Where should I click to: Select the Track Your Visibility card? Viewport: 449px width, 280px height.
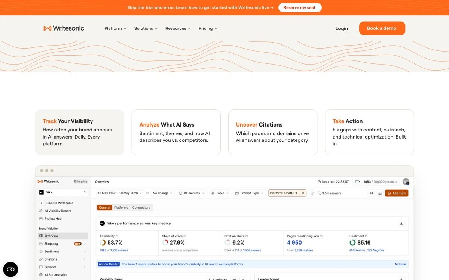point(79,132)
